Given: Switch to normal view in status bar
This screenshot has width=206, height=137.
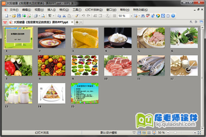Looking at the screenshot, I should tap(139, 133).
